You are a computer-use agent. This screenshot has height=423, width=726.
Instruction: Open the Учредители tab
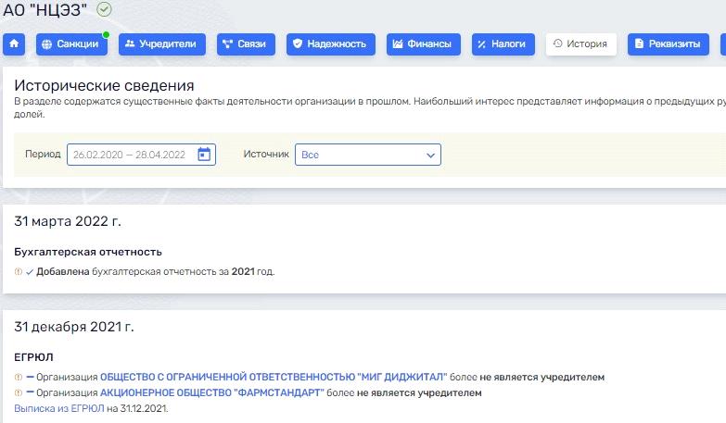coord(162,44)
